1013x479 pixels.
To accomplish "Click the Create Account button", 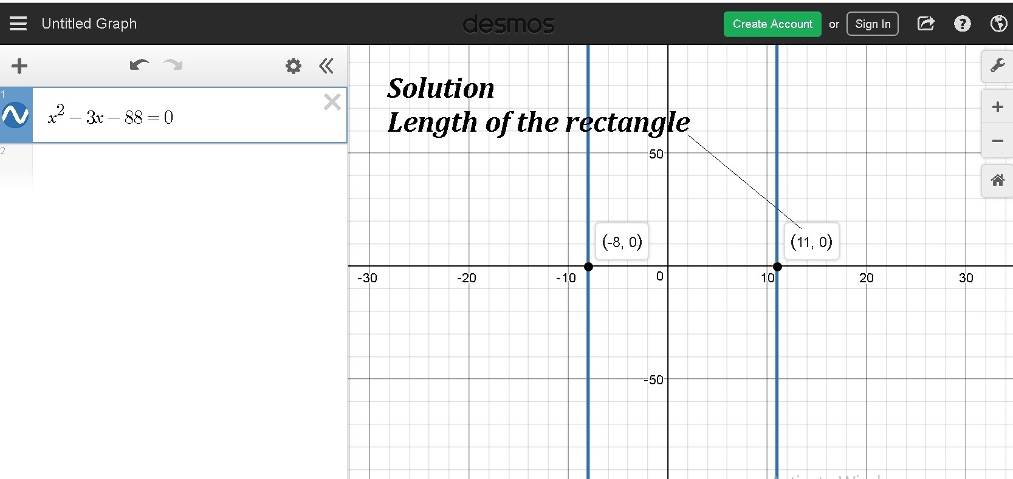I will pos(772,24).
